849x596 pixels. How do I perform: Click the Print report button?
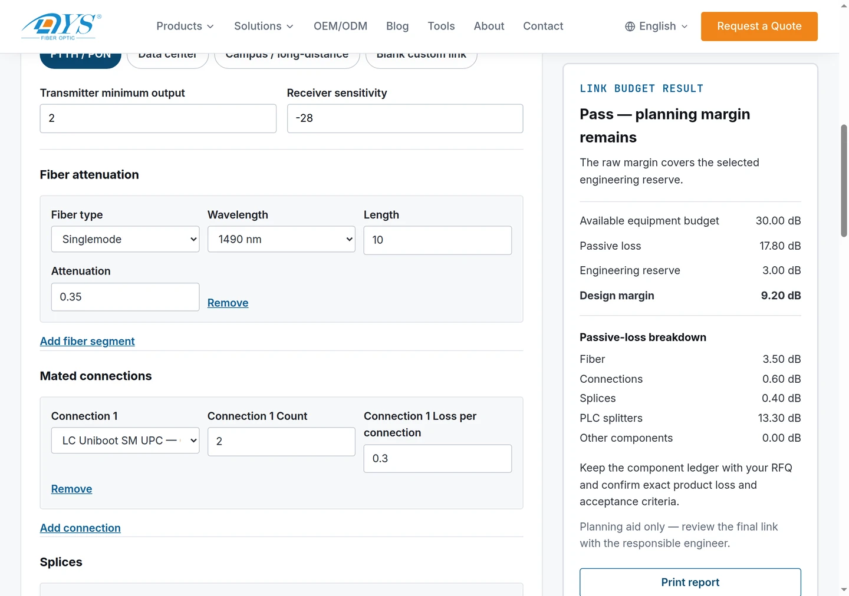pyautogui.click(x=690, y=582)
